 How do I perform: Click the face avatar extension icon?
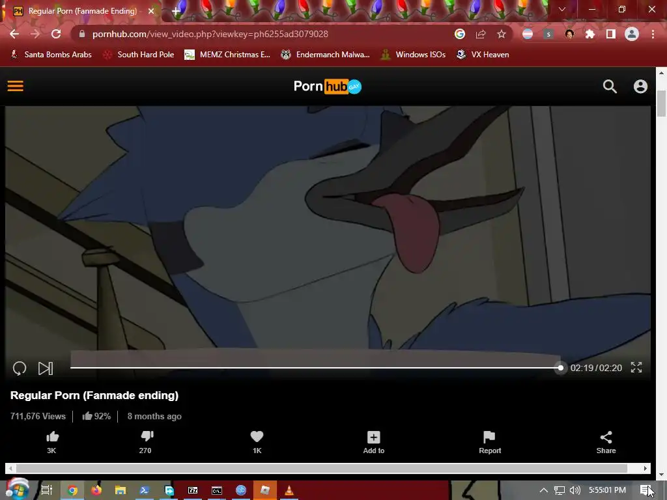[569, 34]
